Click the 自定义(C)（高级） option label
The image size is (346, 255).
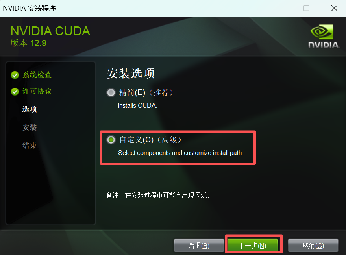click(150, 140)
